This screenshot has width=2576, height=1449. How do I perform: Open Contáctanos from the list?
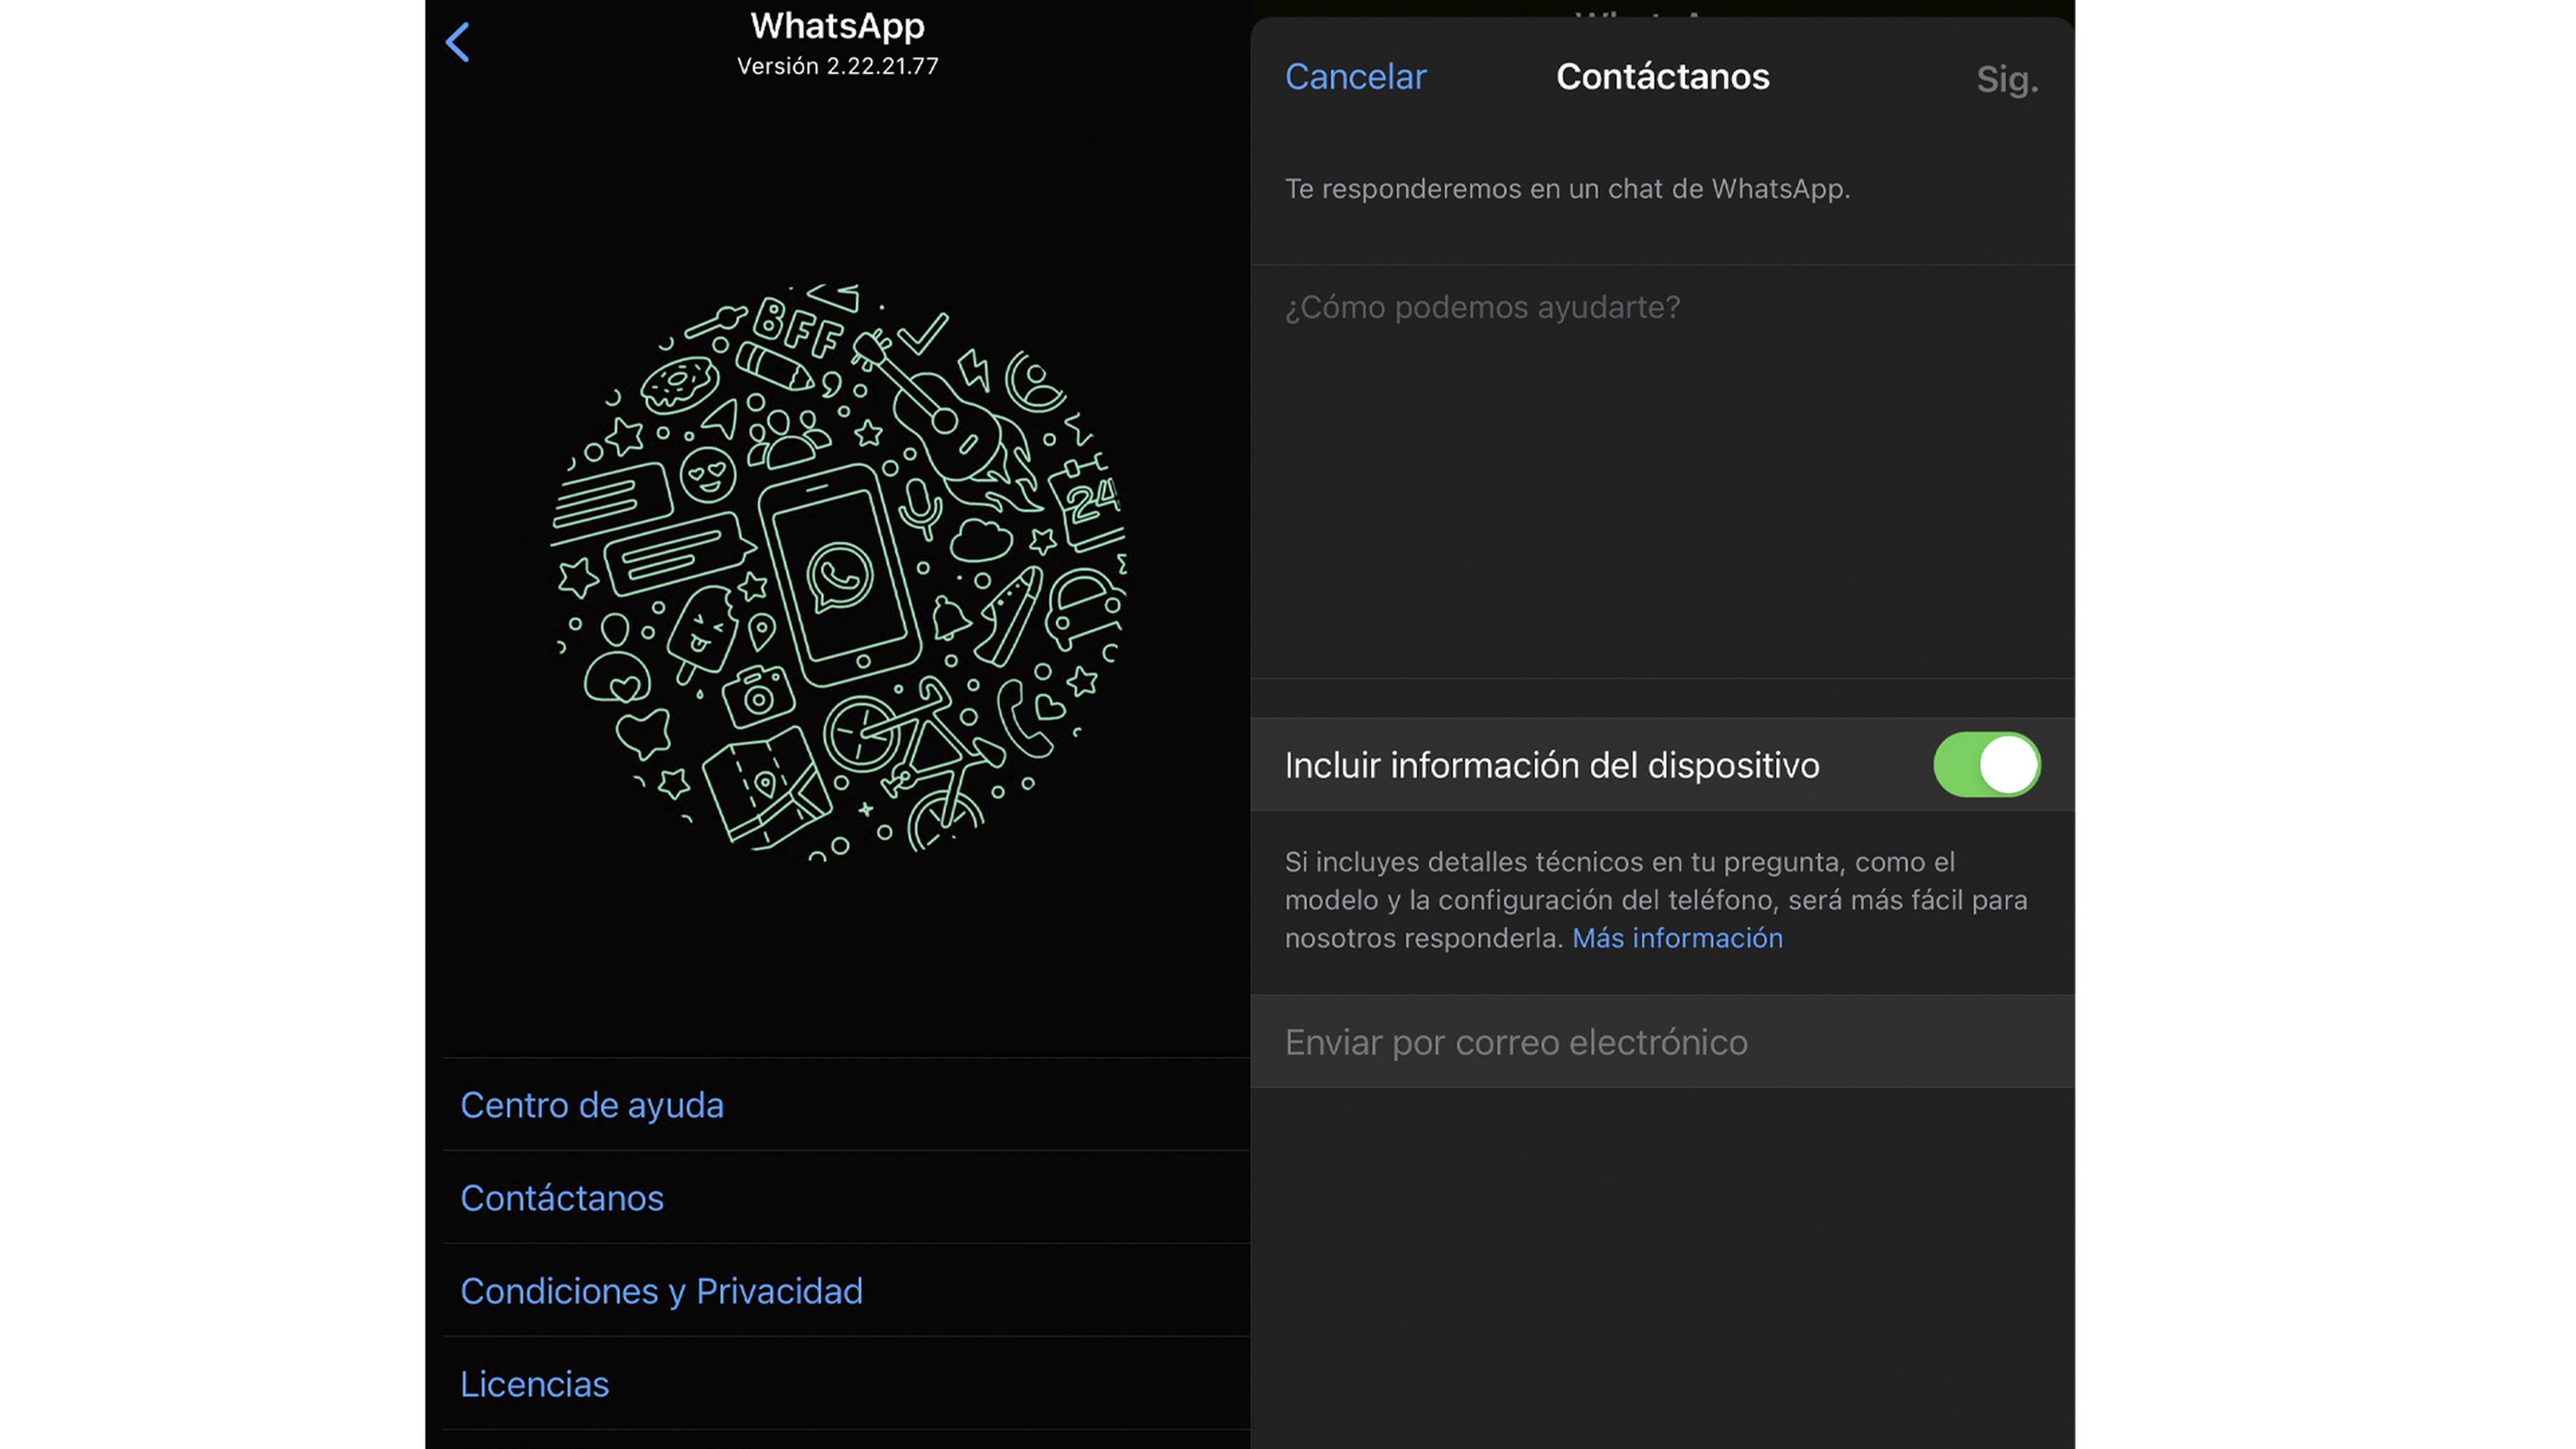click(846, 1197)
